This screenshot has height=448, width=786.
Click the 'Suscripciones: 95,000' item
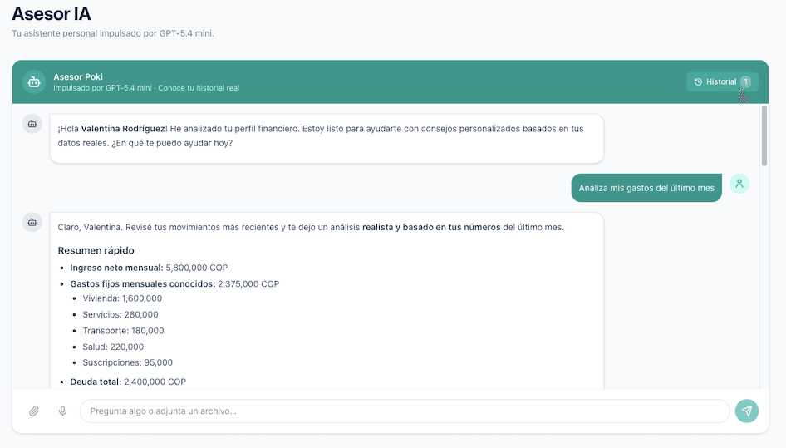point(128,362)
